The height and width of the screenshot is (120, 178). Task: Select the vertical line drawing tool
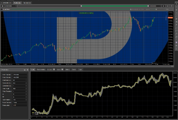177,16
